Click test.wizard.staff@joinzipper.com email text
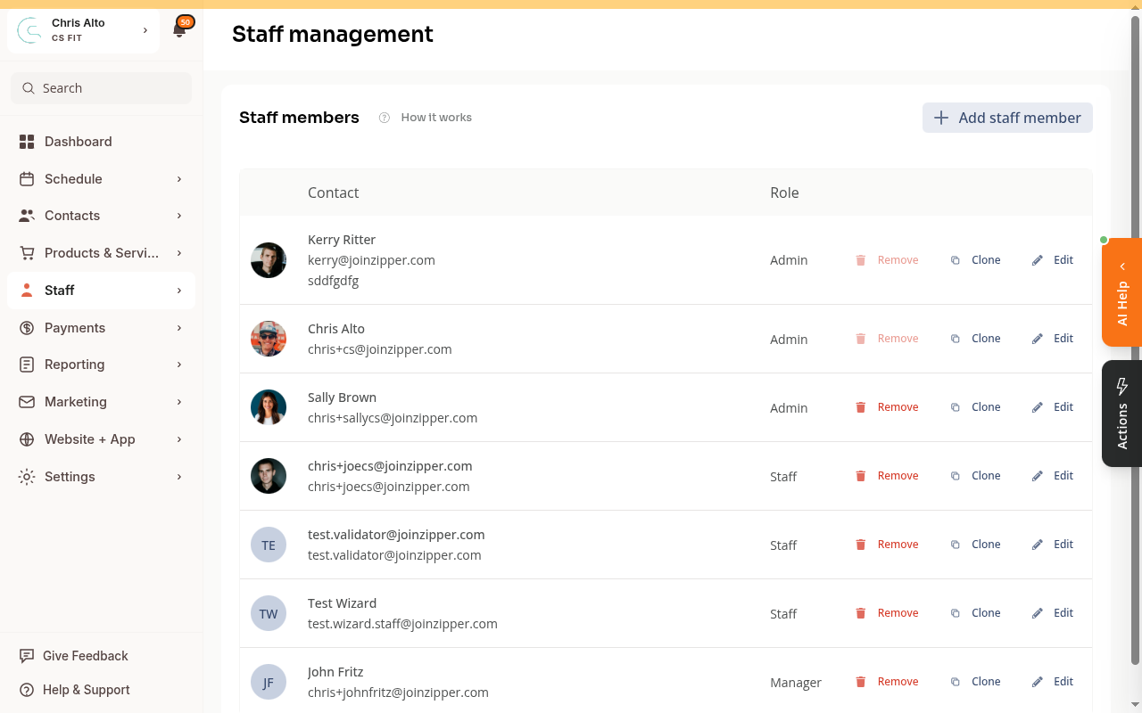1142x713 pixels. coord(402,624)
